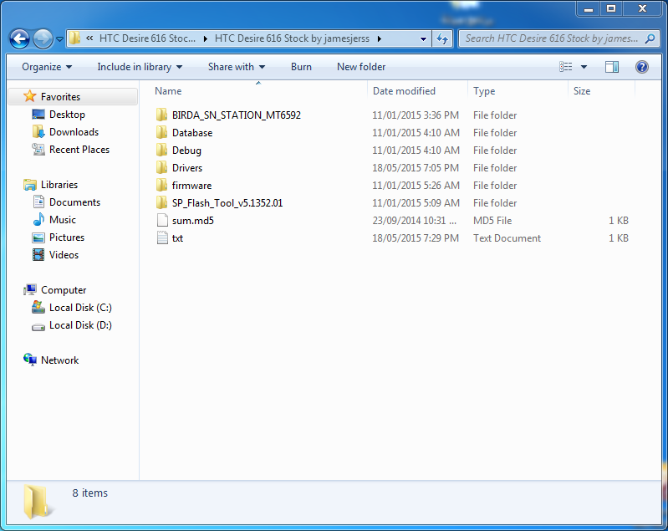
Task: Select the firmware folder icon
Action: (162, 185)
